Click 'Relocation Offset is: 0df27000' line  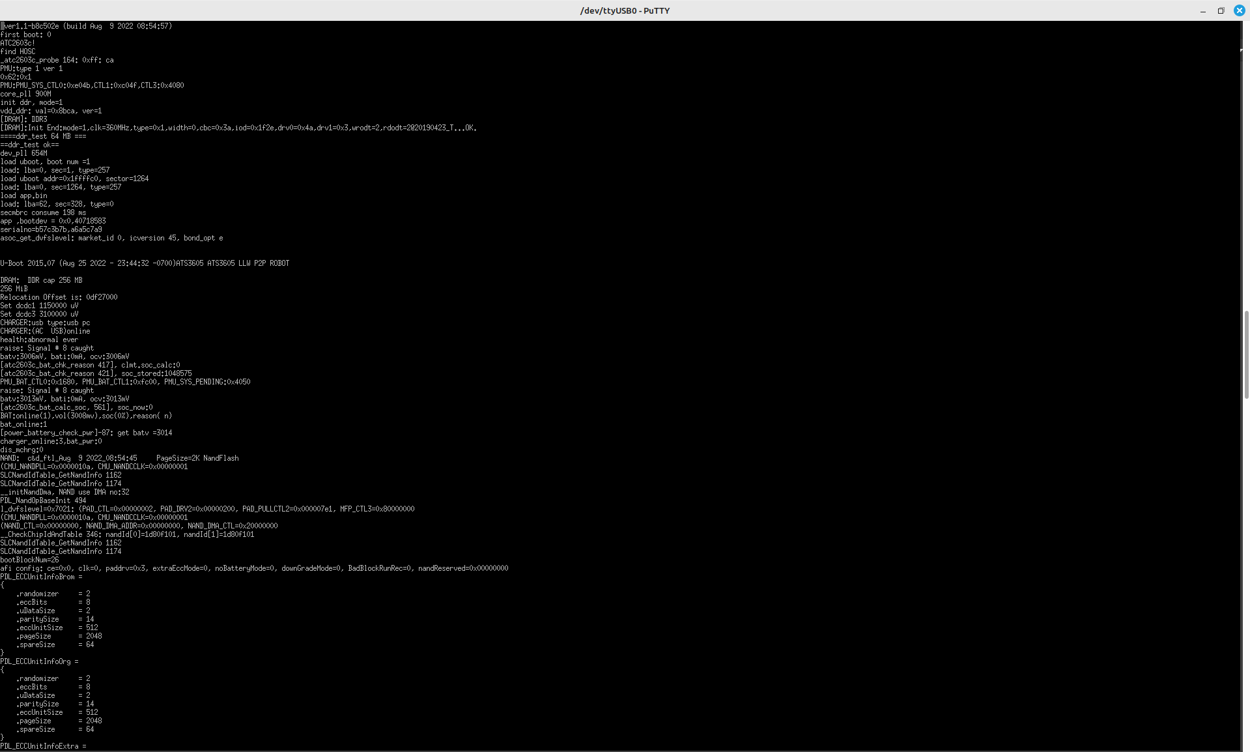tap(59, 297)
